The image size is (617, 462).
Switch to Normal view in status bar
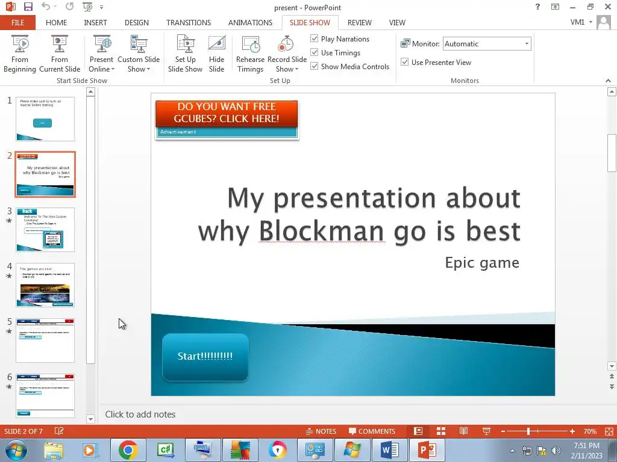[x=418, y=431]
